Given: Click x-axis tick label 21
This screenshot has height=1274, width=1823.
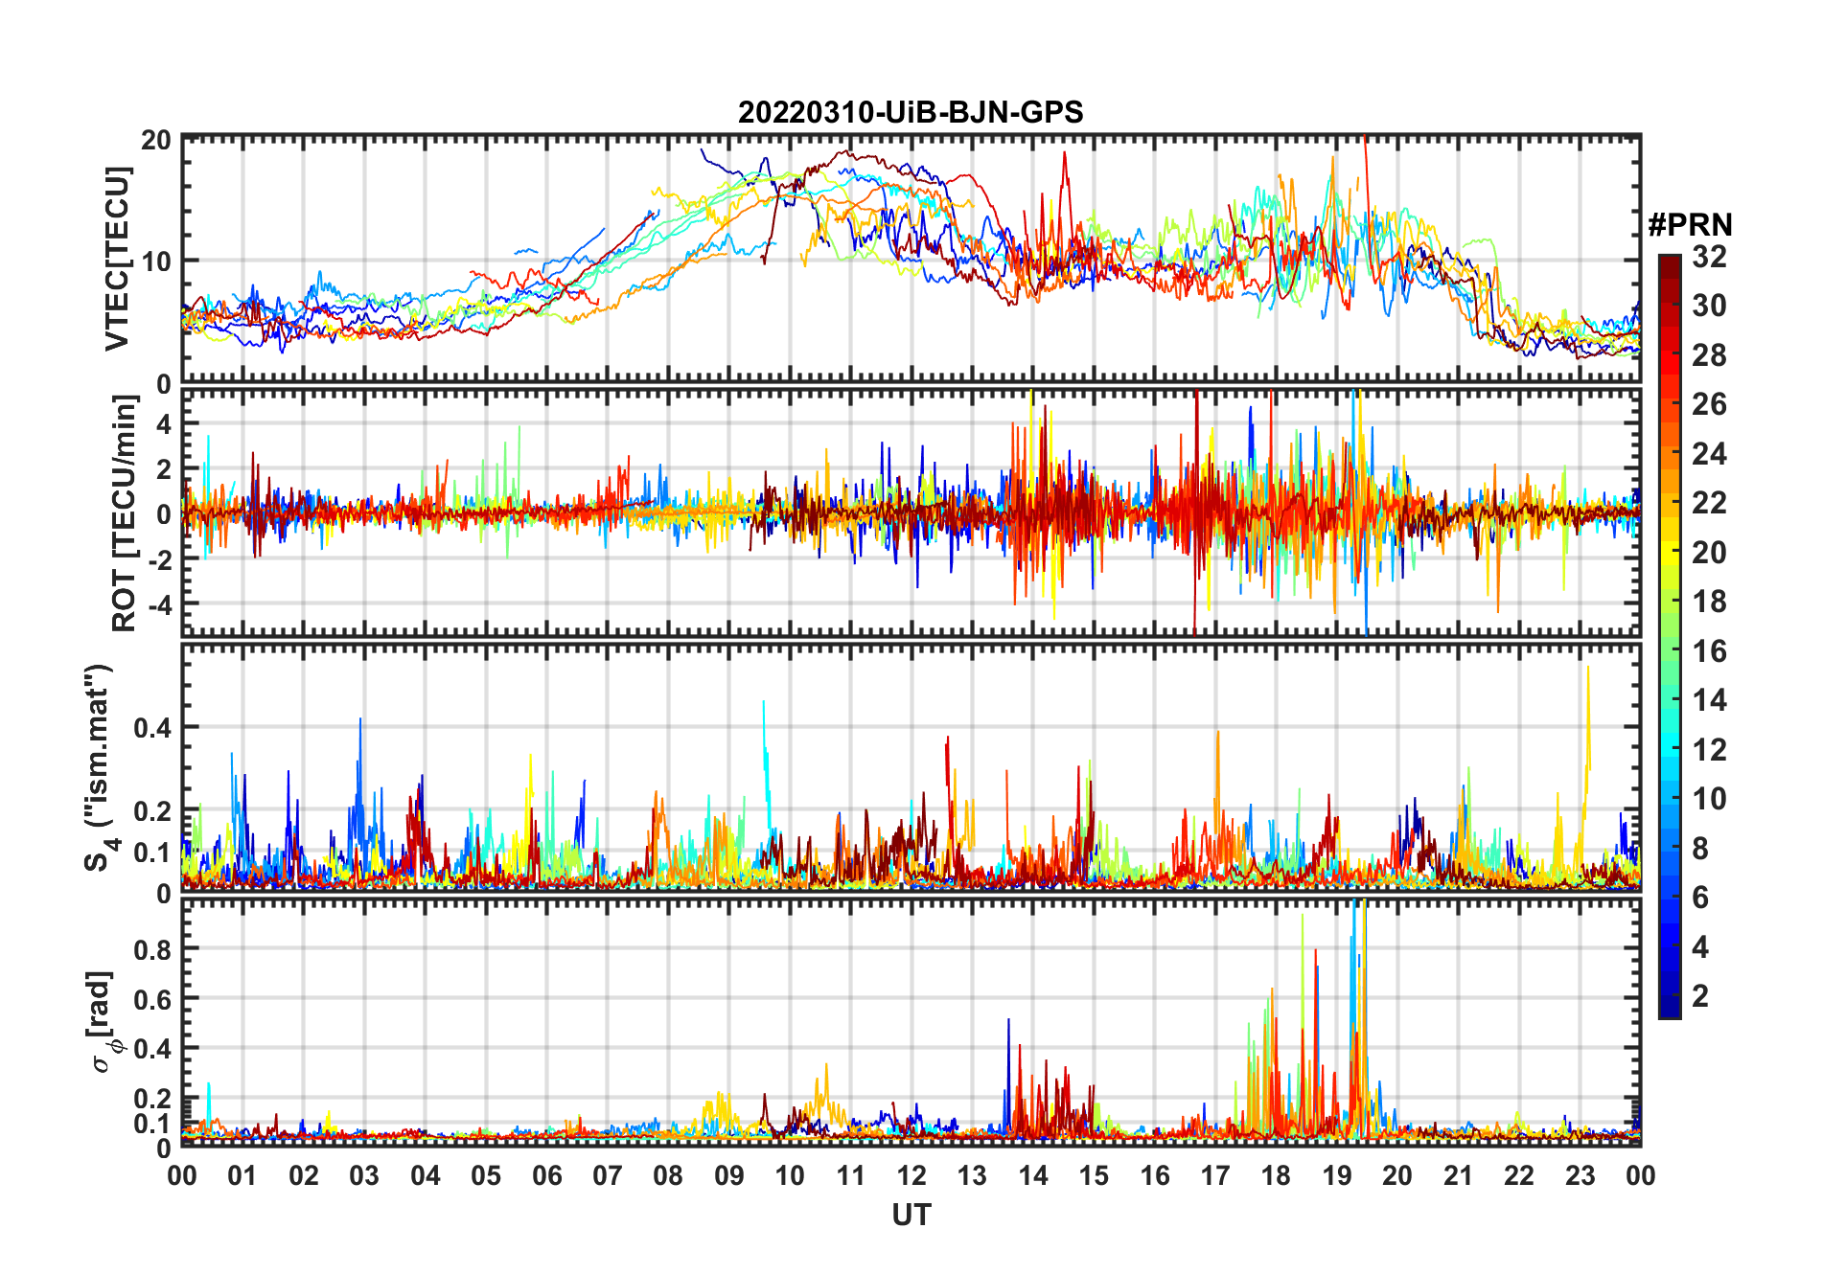Looking at the screenshot, I should 1458,1175.
